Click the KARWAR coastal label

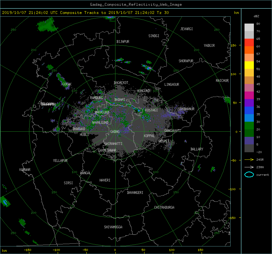coord(25,170)
